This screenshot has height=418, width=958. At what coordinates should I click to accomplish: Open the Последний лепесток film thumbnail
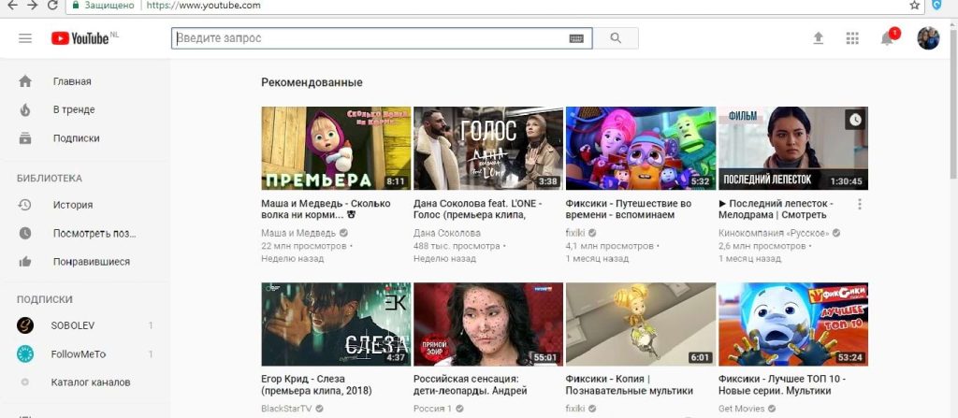793,149
